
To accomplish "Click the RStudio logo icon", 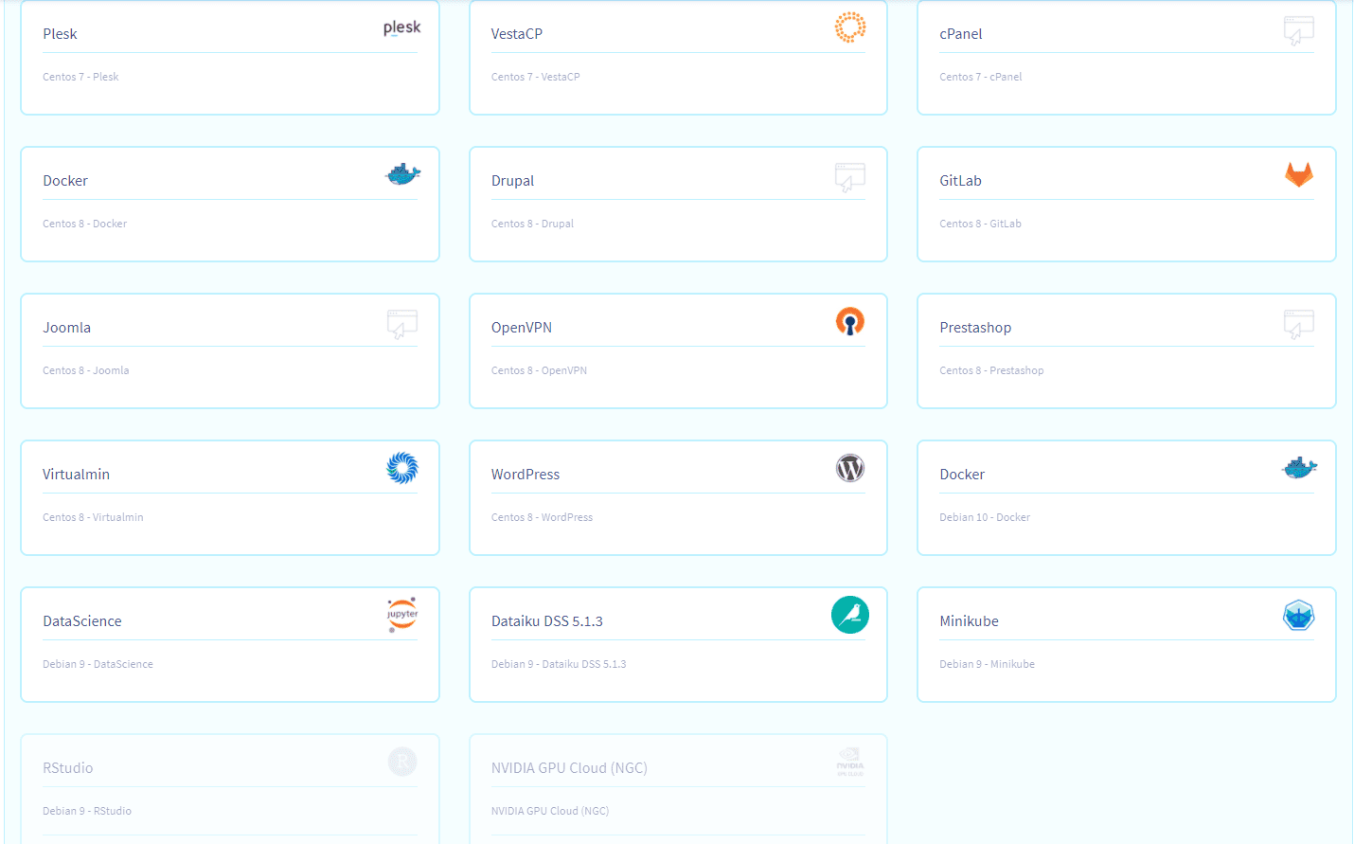I will (x=401, y=762).
